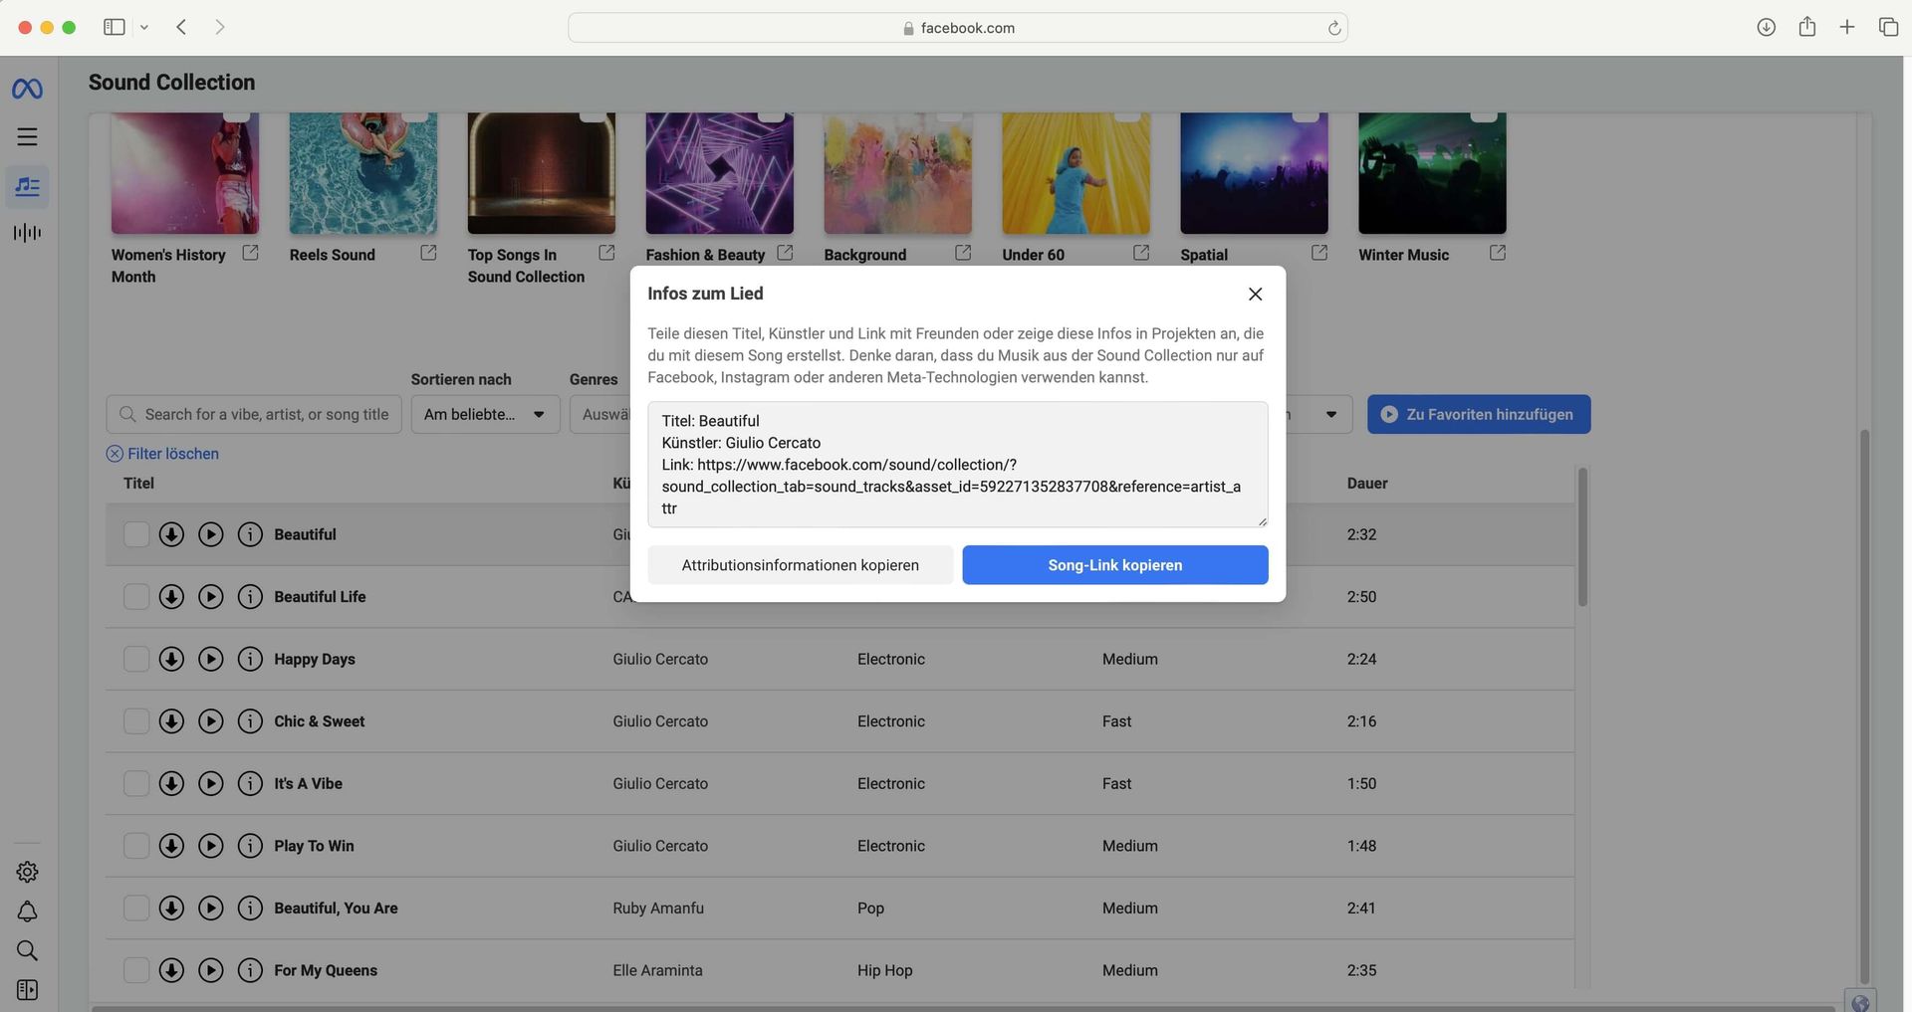This screenshot has height=1012, width=1912.
Task: Download Beautiful, You Are
Action: point(171,908)
